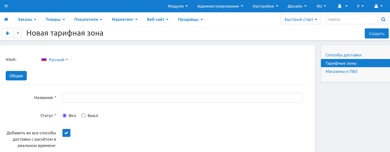Image resolution: width=390 pixels, height=152 pixels.
Task: Click the Название input field
Action: pyautogui.click(x=182, y=98)
